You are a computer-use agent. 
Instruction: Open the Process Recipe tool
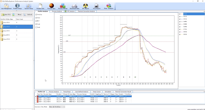click(x=63, y=6)
